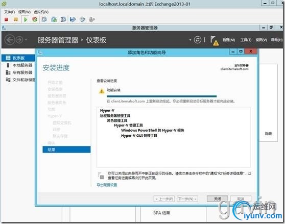Image resolution: width=285 pixels, height=224 pixels.
Task: Click the Server Manager window title icon
Action: click(x=4, y=28)
